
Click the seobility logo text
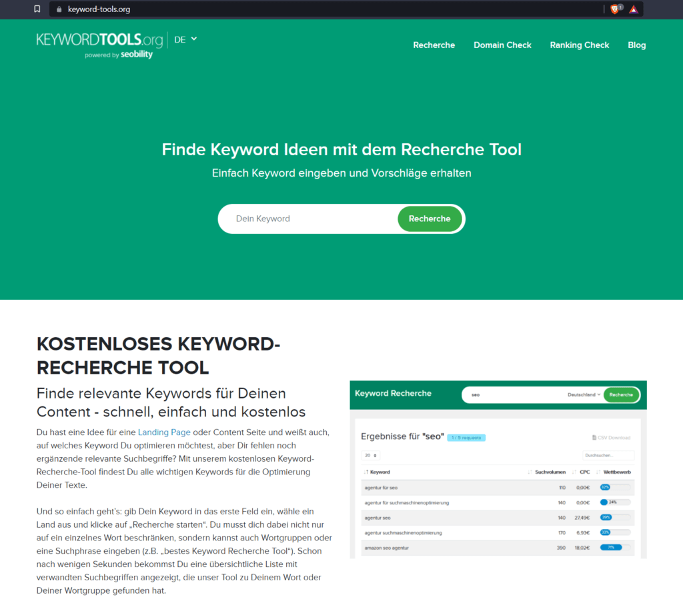tap(136, 55)
